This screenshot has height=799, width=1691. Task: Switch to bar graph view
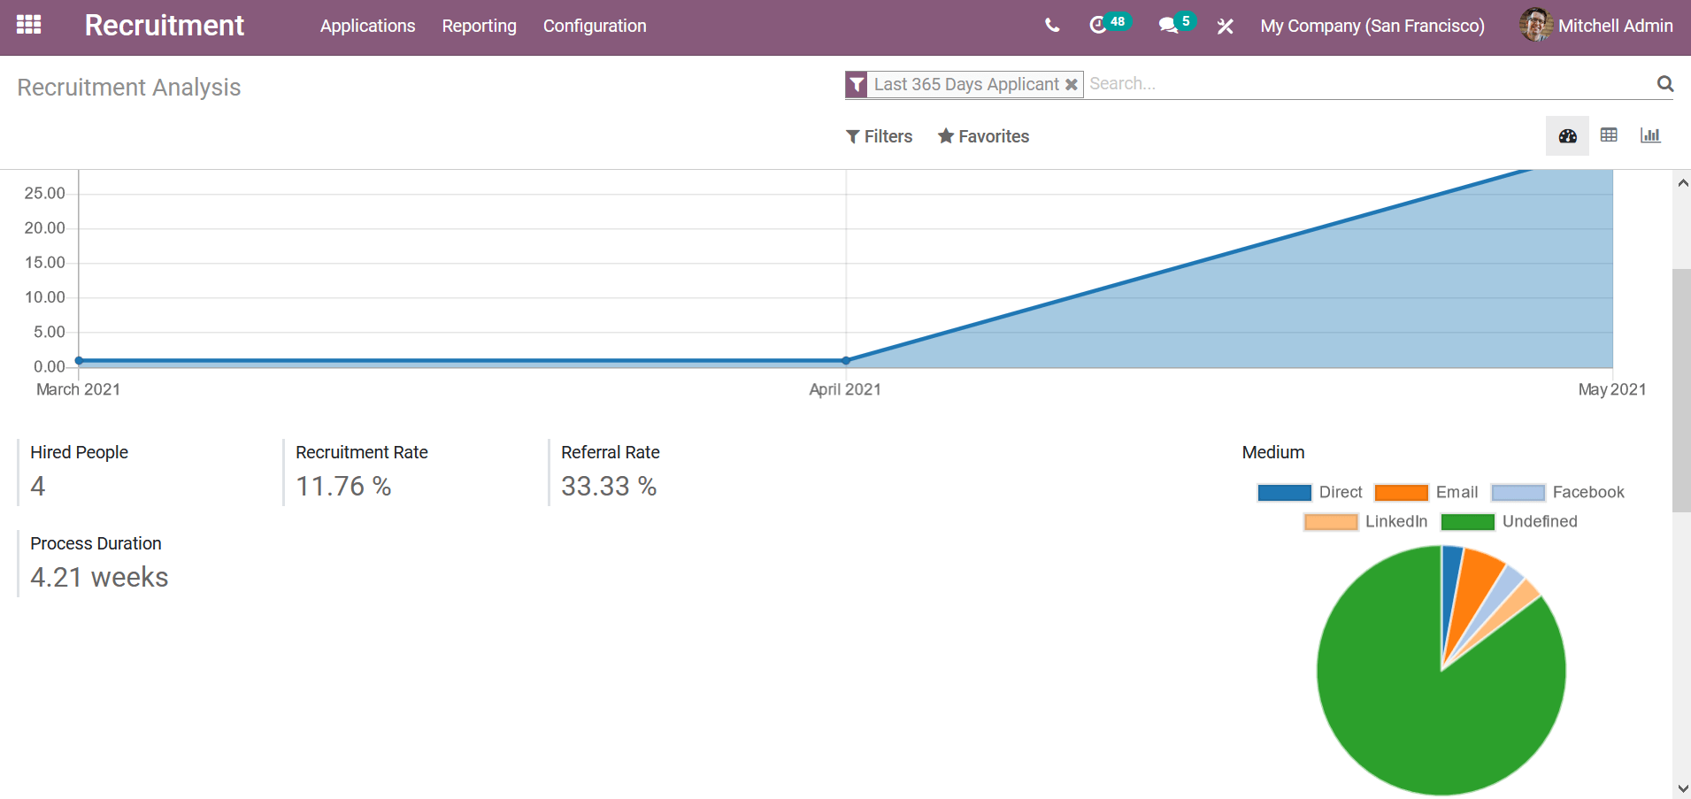1649,135
